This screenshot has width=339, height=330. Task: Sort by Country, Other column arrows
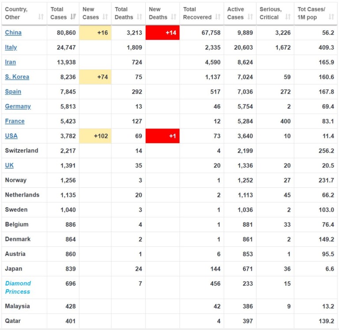coord(41,17)
